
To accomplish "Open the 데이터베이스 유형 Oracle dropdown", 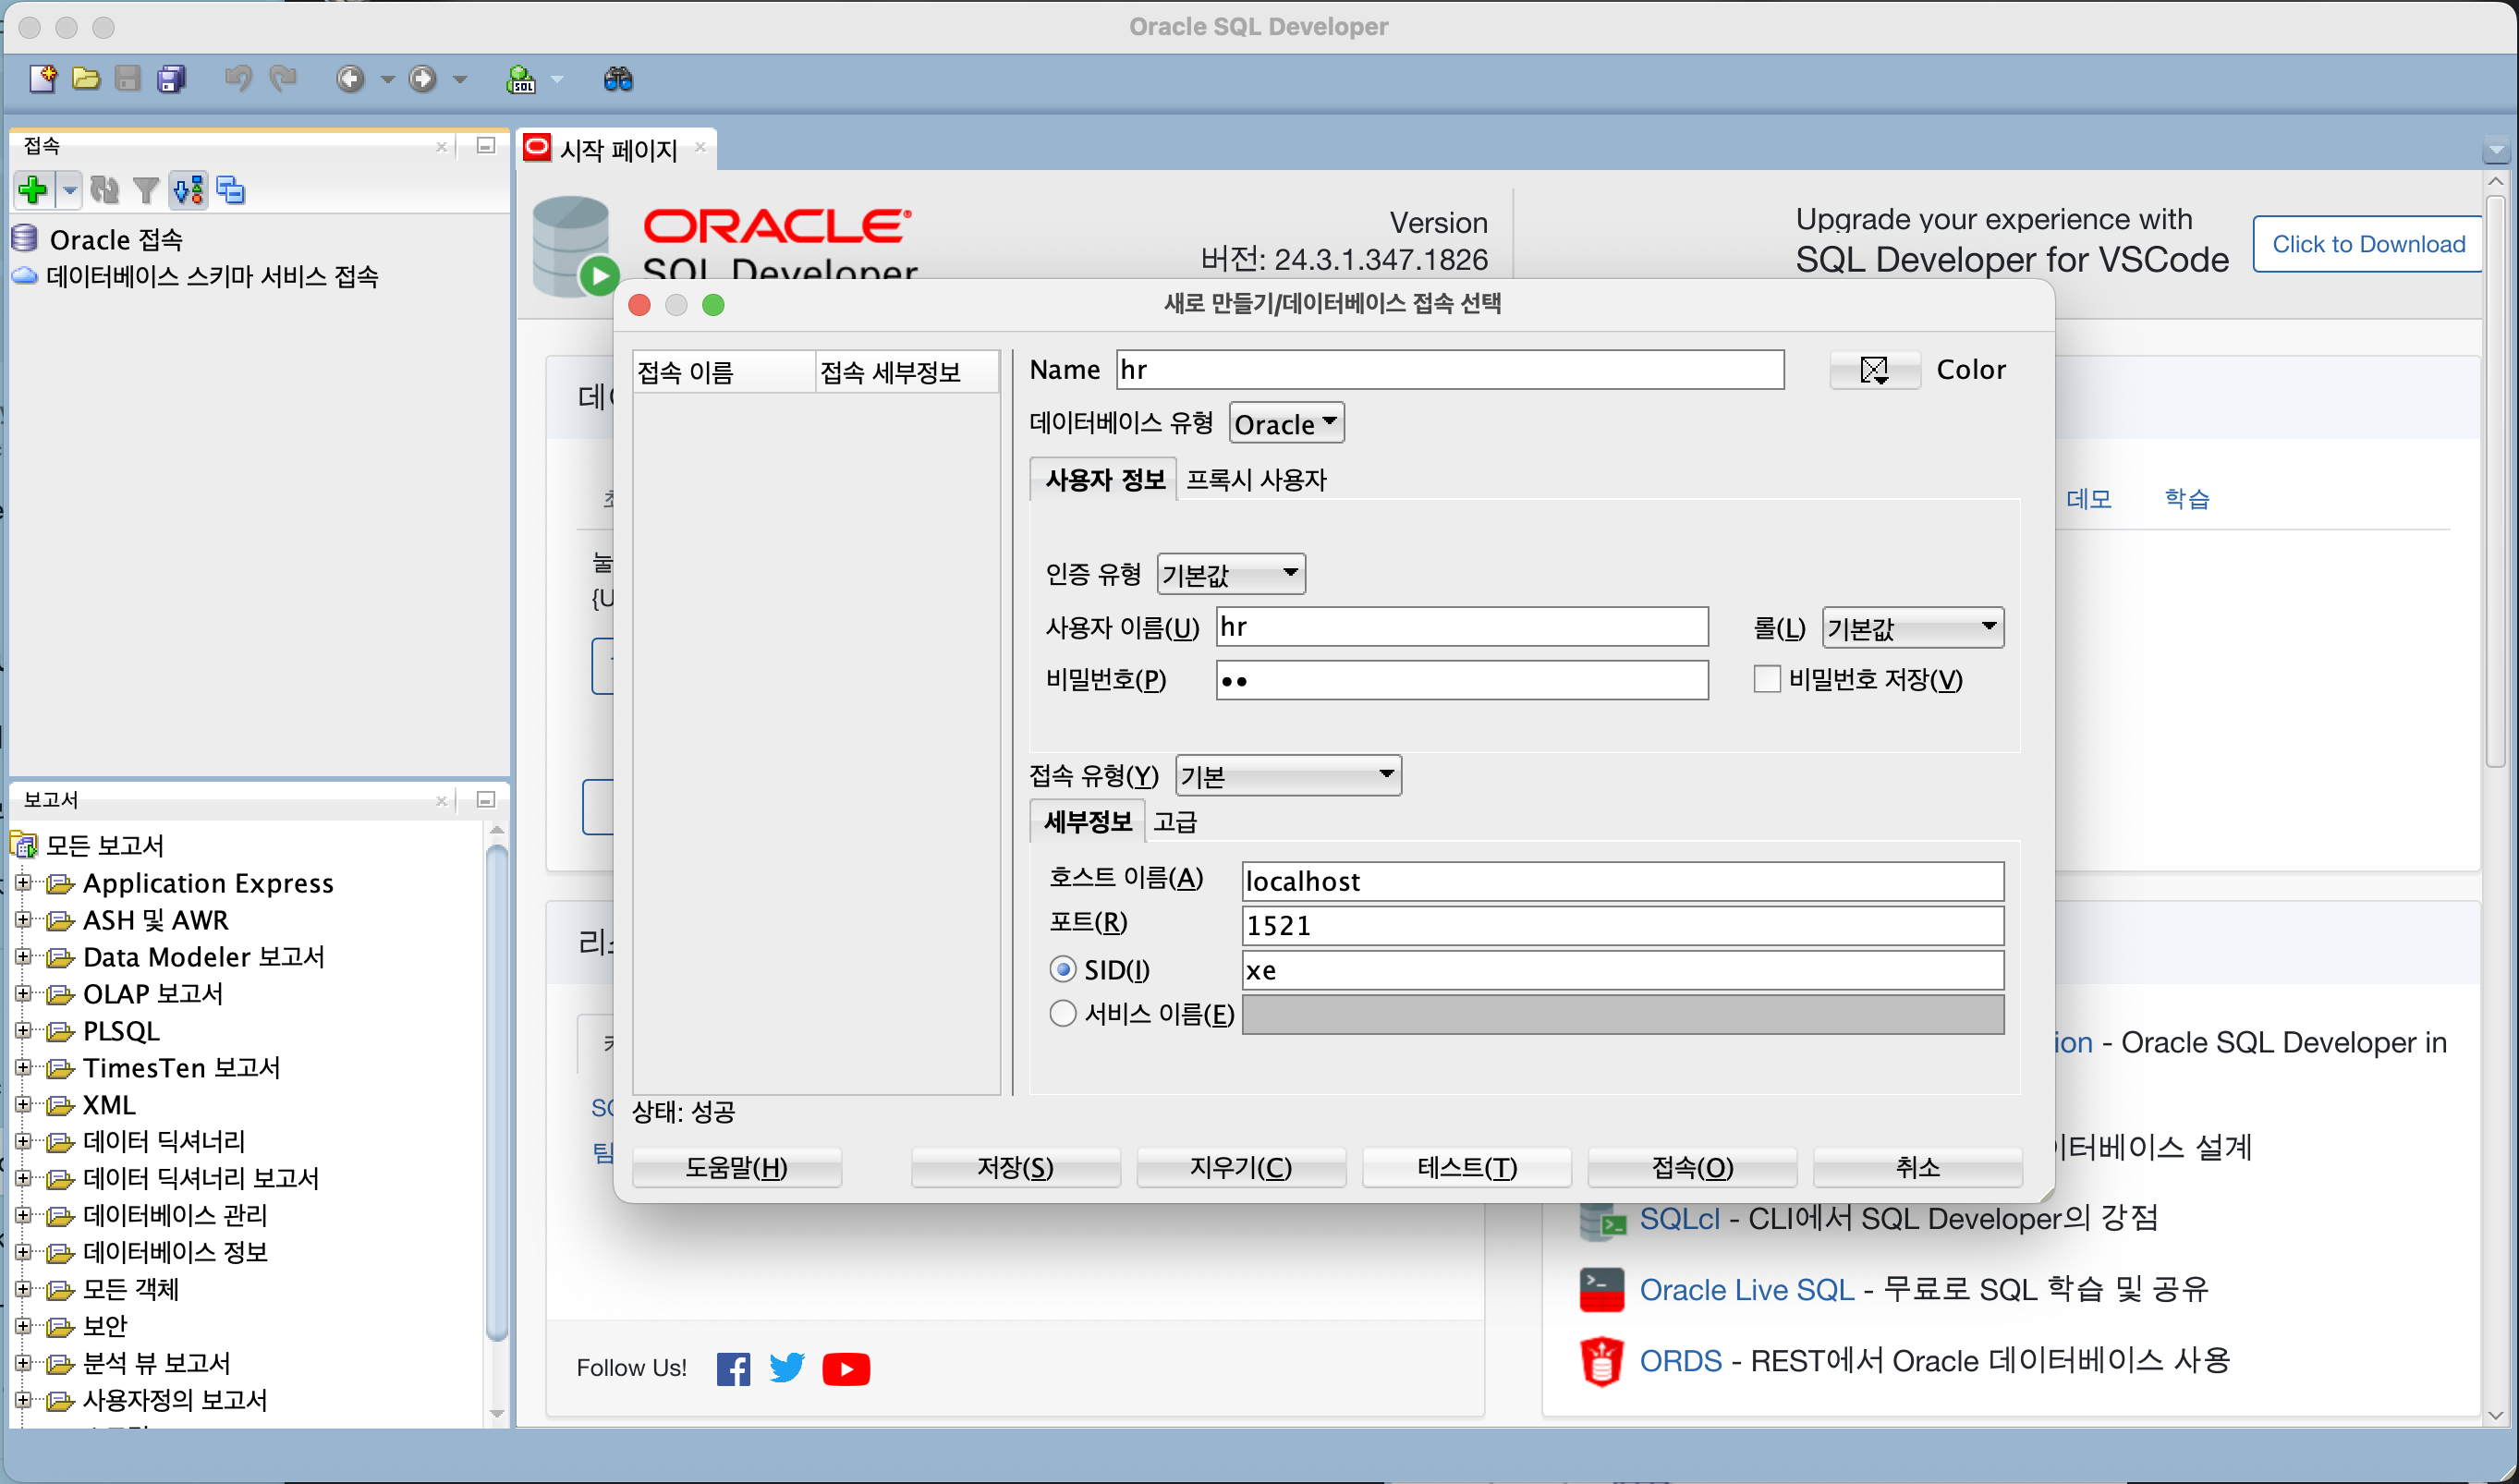I will 1285,423.
